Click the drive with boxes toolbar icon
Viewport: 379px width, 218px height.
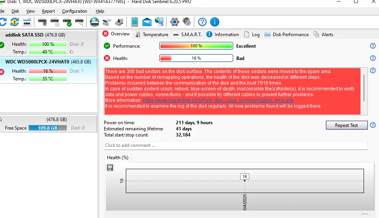pyautogui.click(x=107, y=22)
